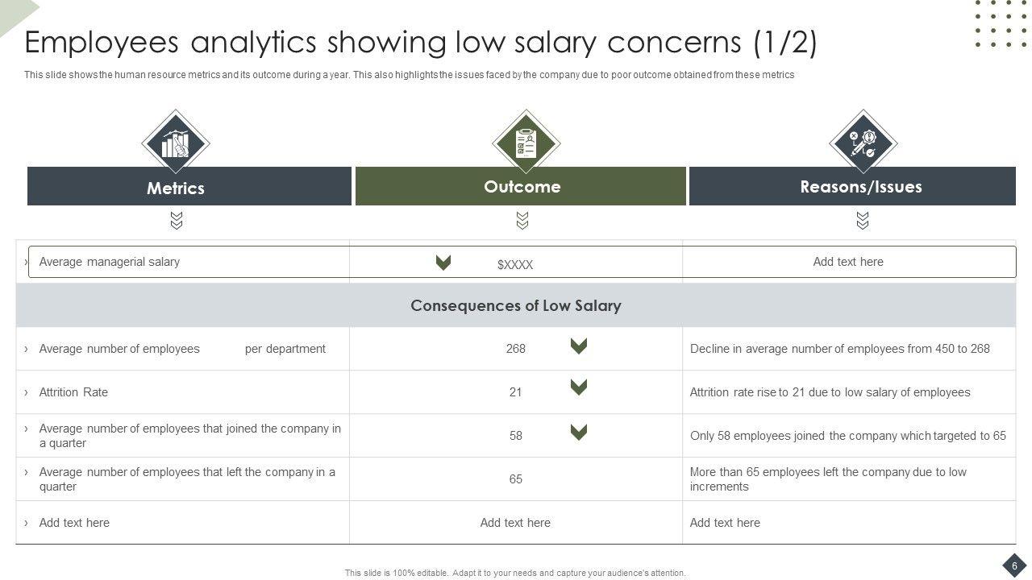1032x580 pixels.
Task: Click the Average managerial salary label
Action: click(x=110, y=262)
